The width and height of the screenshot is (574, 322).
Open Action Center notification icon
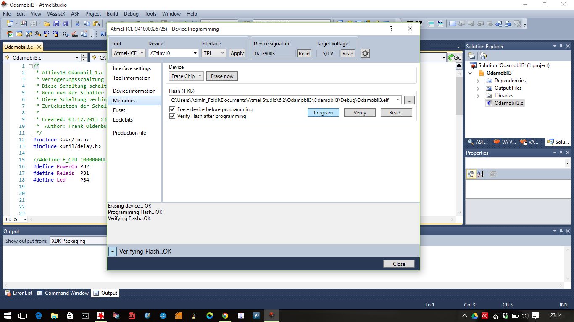point(535,315)
